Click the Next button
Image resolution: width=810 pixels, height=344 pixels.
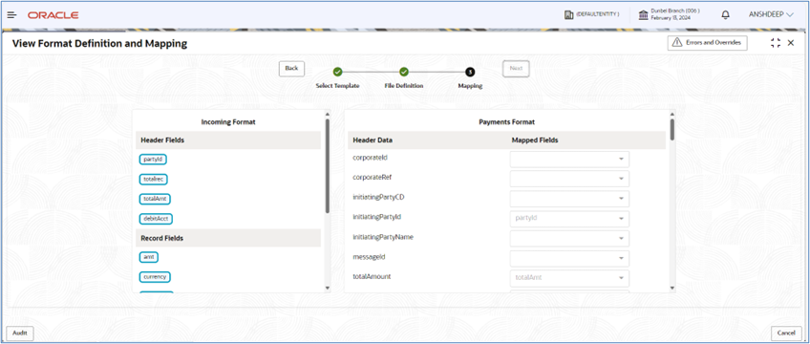(x=516, y=68)
